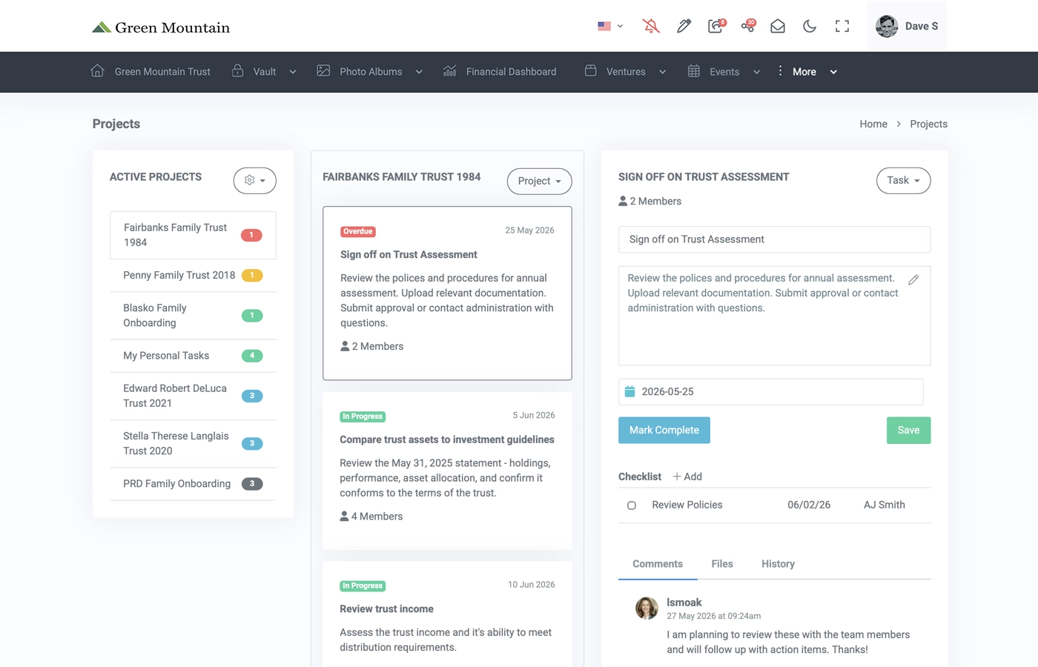Click the task title input field

coord(774,239)
